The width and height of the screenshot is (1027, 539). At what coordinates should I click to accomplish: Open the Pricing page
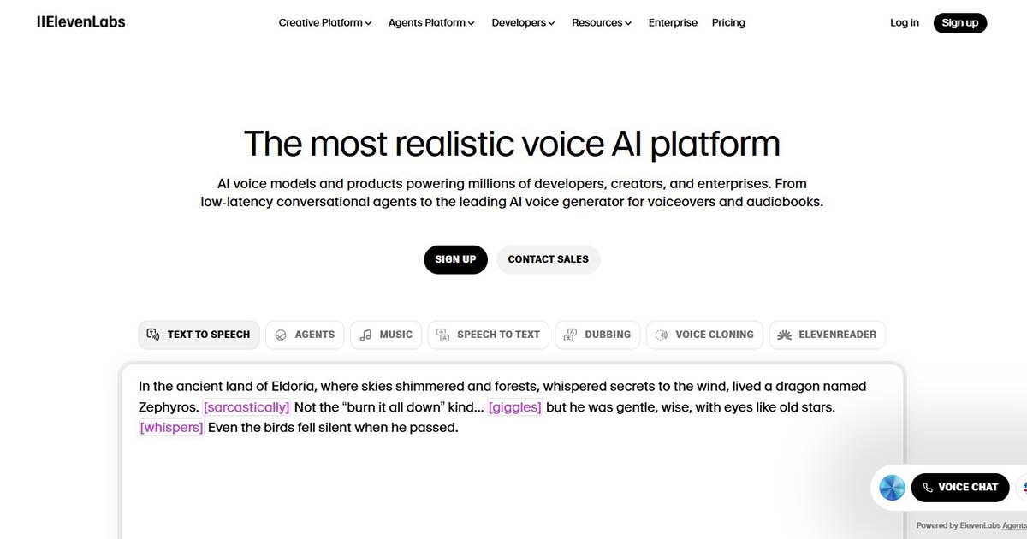728,23
